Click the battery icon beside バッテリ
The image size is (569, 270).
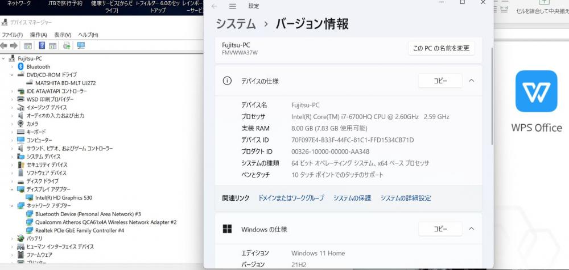[x=20, y=238]
